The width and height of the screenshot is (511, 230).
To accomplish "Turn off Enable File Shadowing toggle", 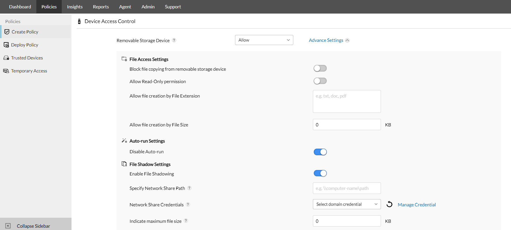I will click(320, 173).
